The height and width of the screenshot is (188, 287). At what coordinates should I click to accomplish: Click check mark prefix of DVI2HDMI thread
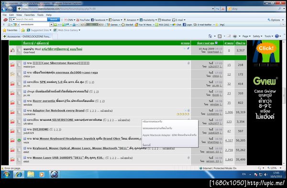click(25, 129)
